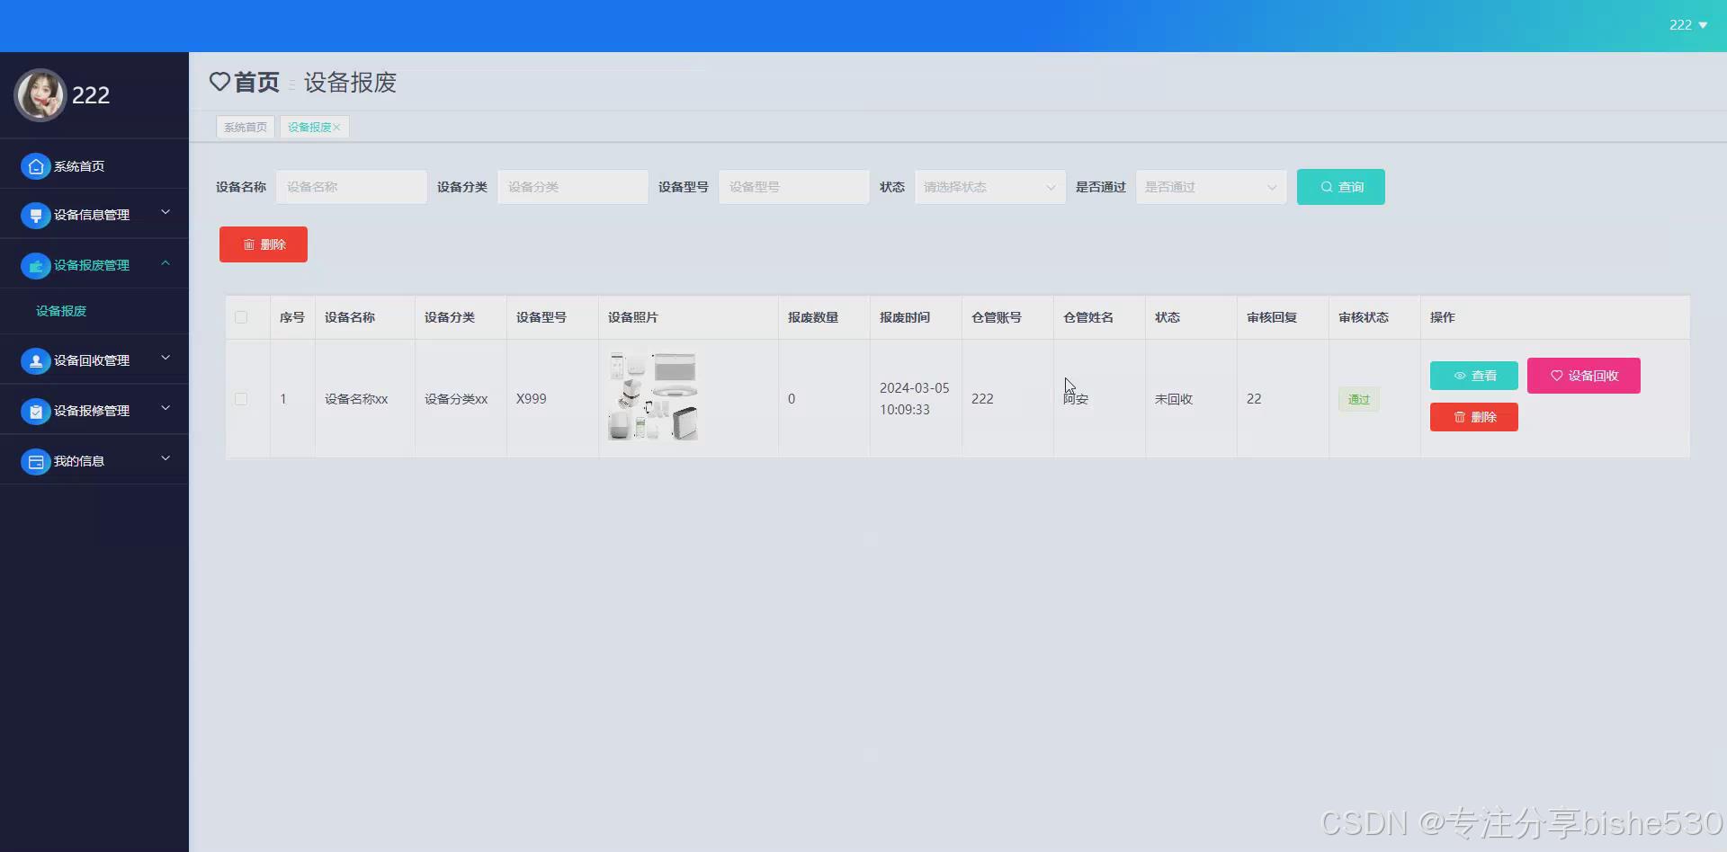Click the 设备信息管理 monitor icon
Viewport: 1727px width, 852px height.
(x=35, y=215)
